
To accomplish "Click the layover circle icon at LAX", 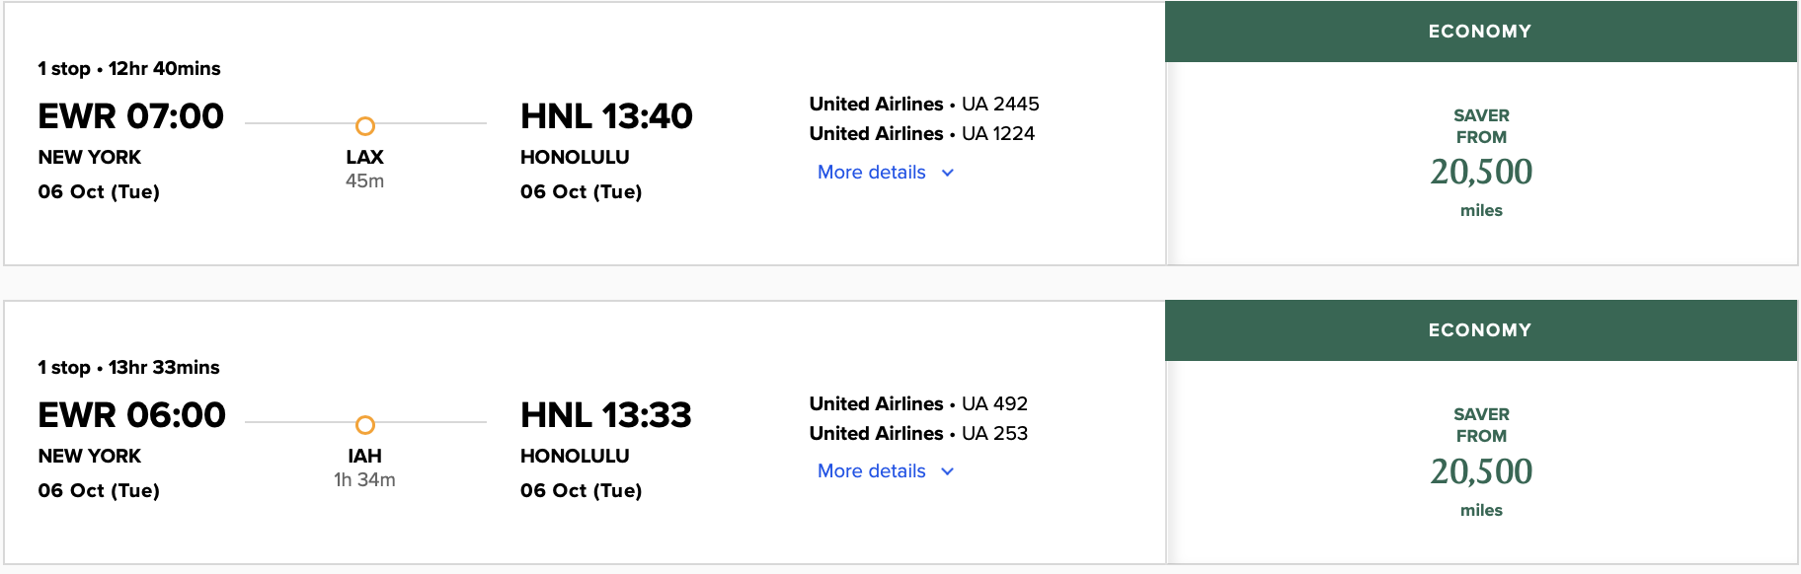I will point(366,126).
